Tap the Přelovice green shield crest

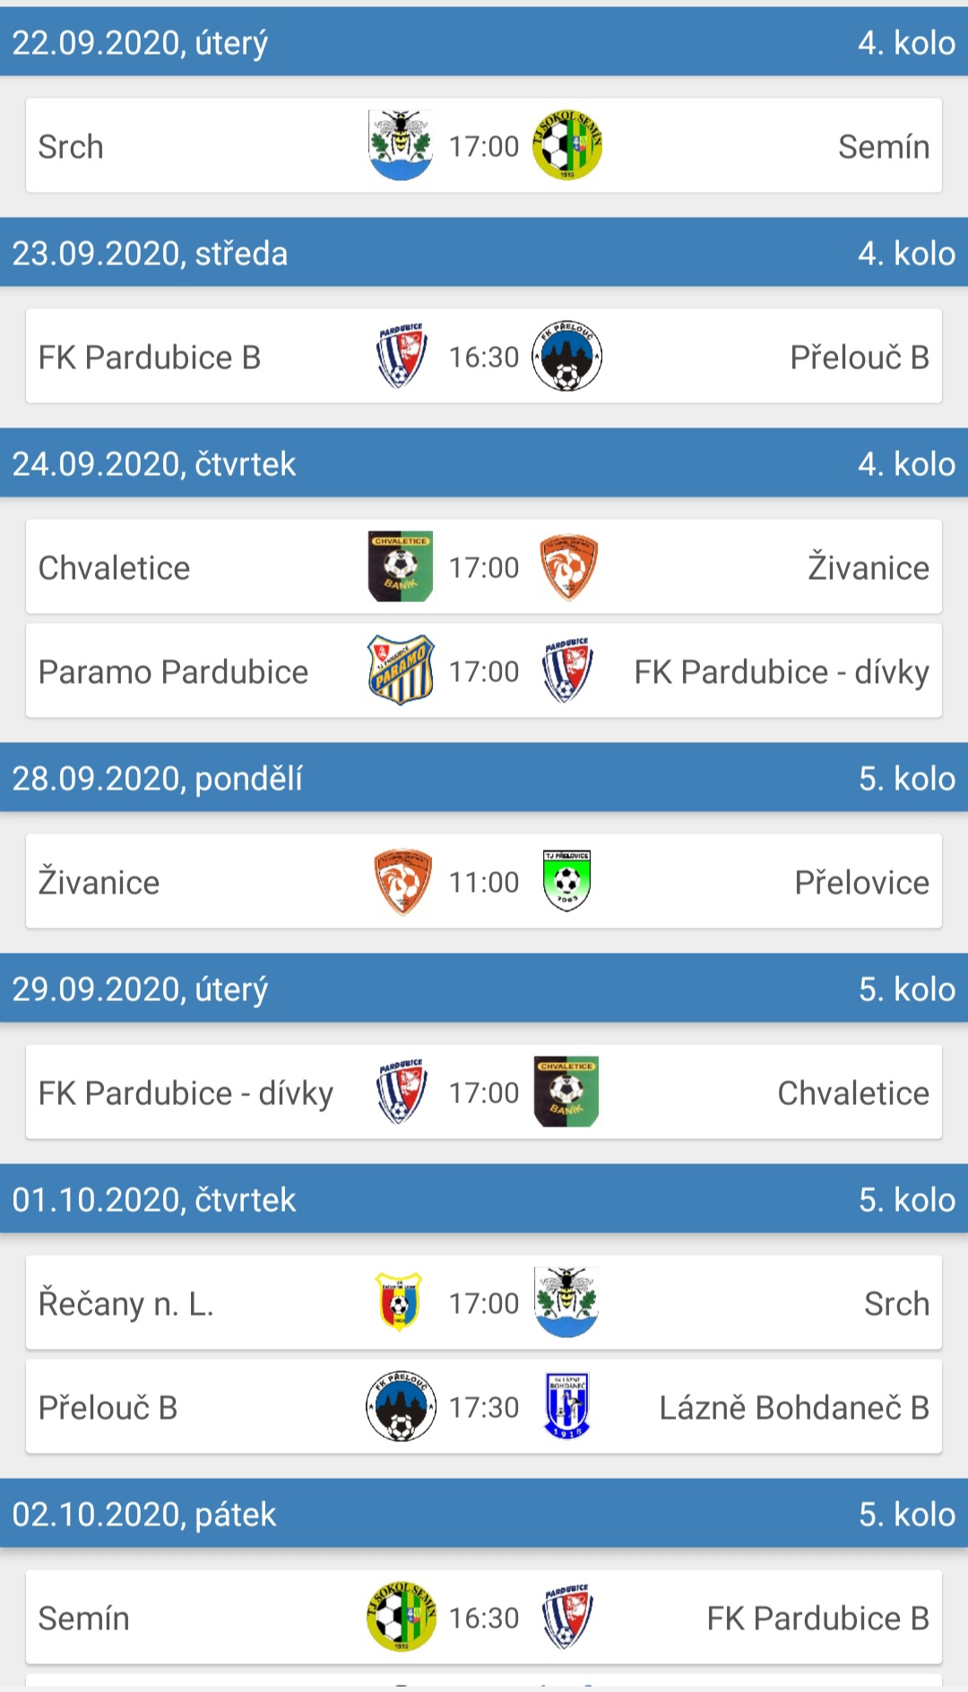coord(566,881)
